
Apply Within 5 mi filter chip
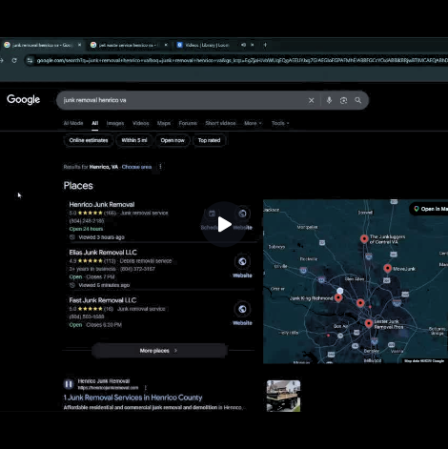pyautogui.click(x=134, y=140)
